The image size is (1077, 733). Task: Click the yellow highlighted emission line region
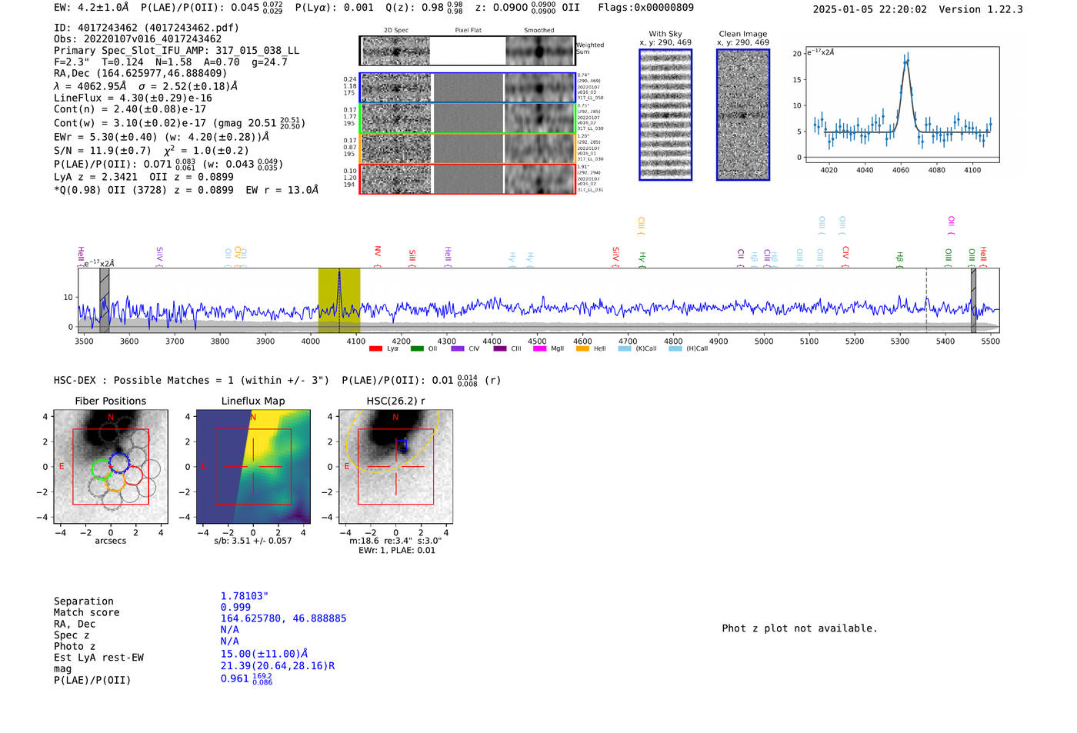pyautogui.click(x=339, y=300)
